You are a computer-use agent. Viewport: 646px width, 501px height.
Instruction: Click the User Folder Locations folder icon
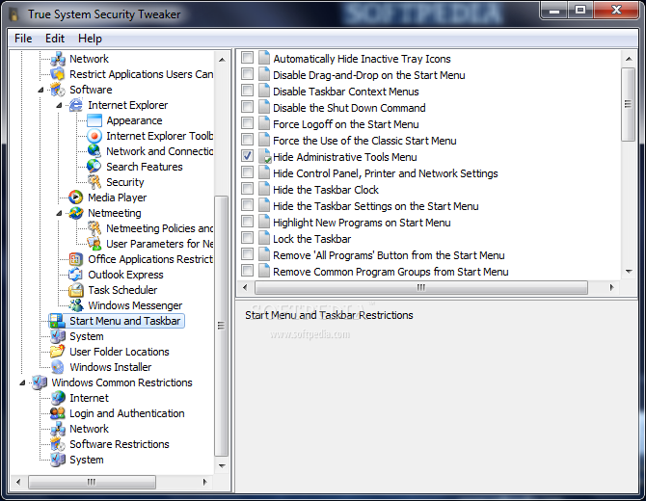click(58, 352)
